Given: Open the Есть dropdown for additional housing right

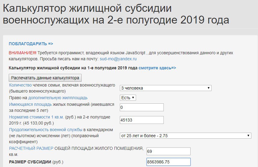Looking at the screenshot, I should [128, 98].
